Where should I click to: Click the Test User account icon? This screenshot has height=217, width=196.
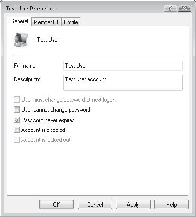pyautogui.click(x=21, y=40)
